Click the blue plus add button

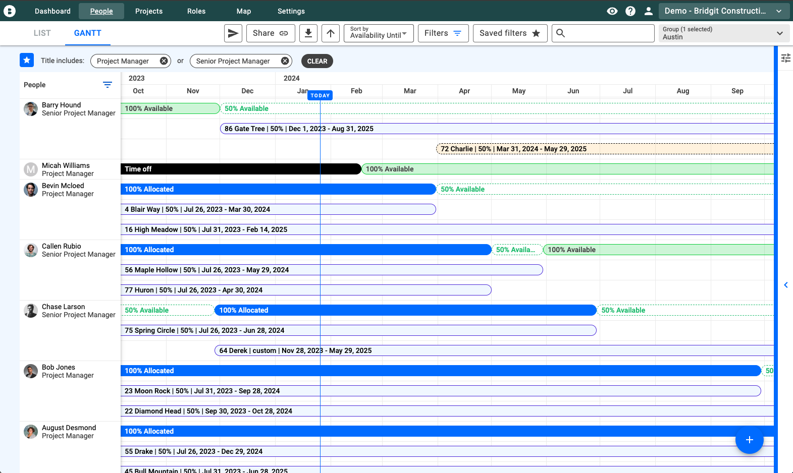(749, 440)
